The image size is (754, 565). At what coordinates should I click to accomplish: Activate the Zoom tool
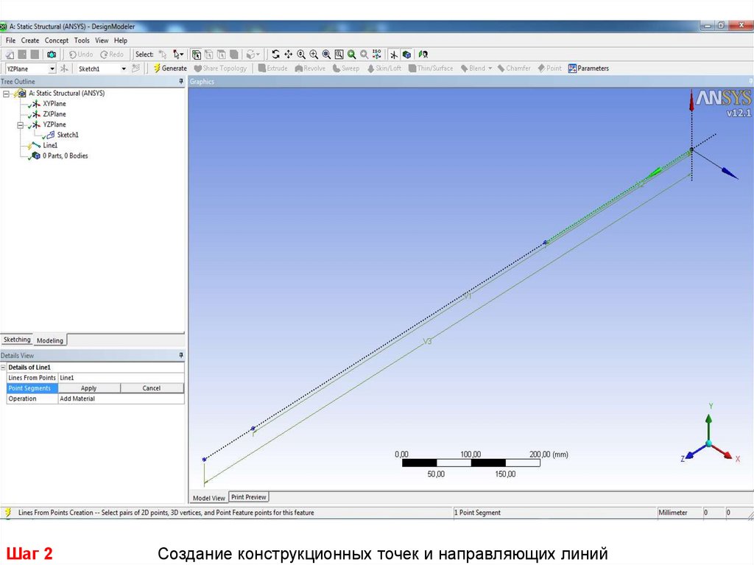301,55
